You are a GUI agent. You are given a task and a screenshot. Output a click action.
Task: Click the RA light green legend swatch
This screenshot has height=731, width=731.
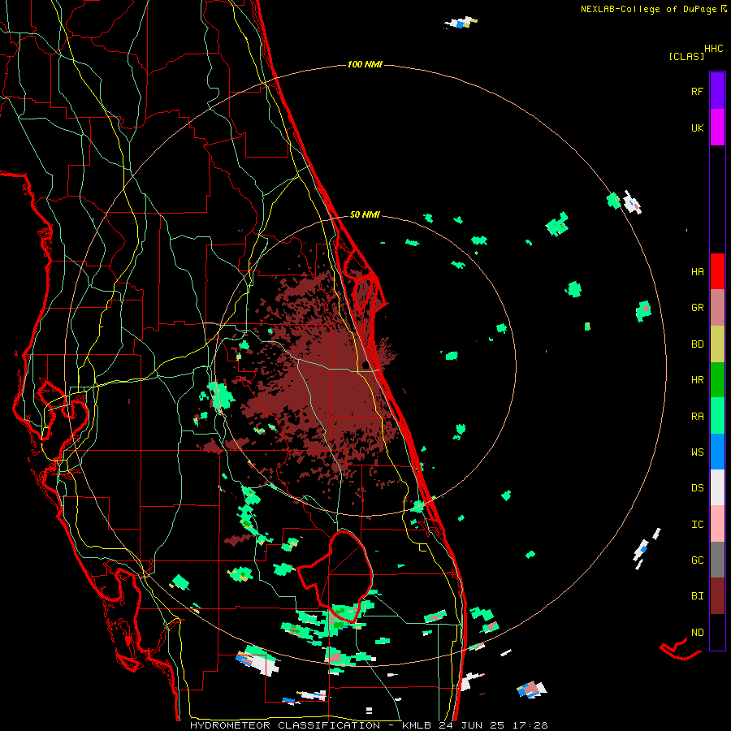pos(717,416)
